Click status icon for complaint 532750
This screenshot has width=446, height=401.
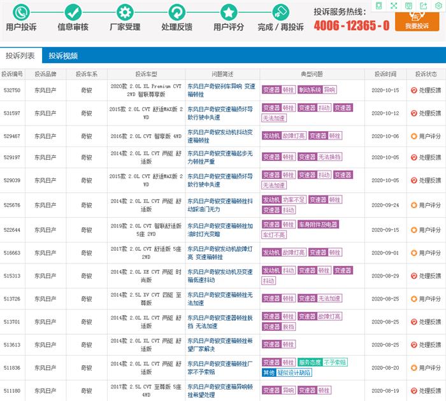click(x=414, y=90)
